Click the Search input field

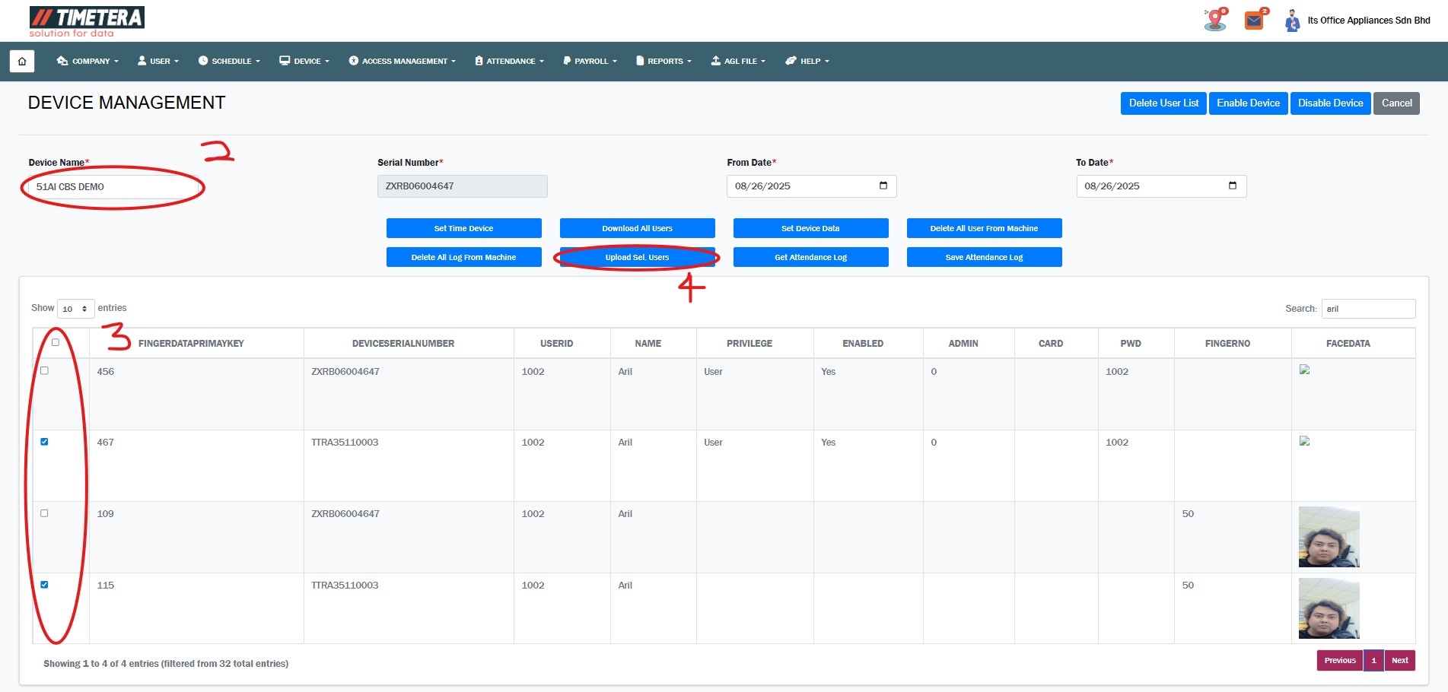click(1367, 309)
